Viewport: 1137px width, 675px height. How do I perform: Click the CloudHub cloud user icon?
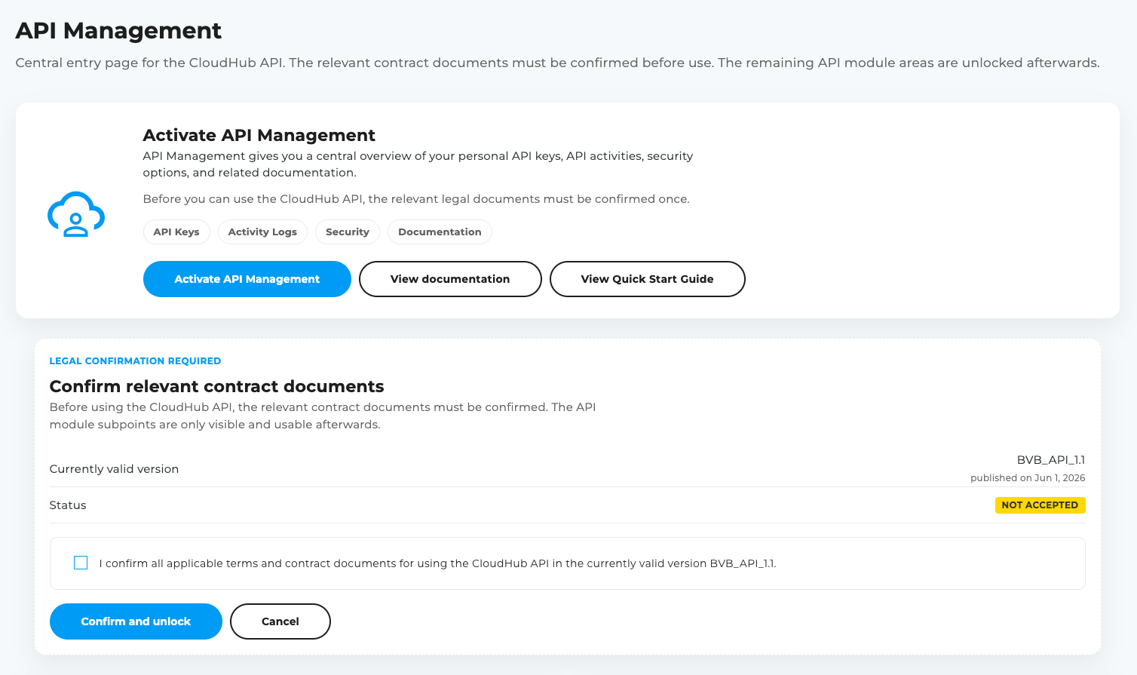(76, 214)
